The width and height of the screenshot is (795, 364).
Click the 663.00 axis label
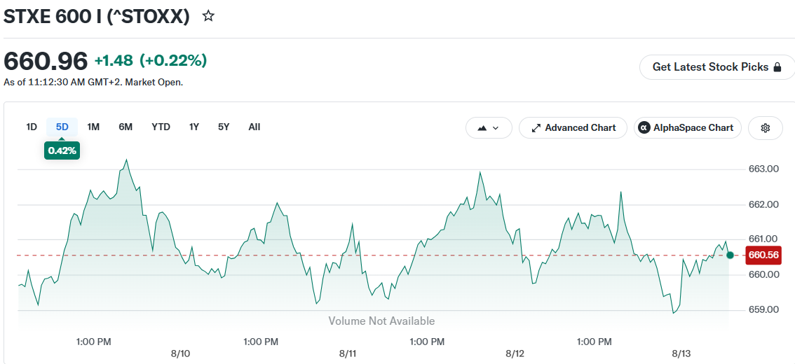coord(763,169)
